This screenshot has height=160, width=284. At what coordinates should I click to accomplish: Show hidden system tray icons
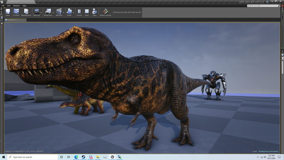click(258, 157)
